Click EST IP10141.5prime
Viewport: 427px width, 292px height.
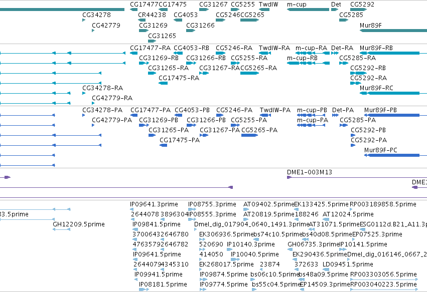[x=342, y=249]
